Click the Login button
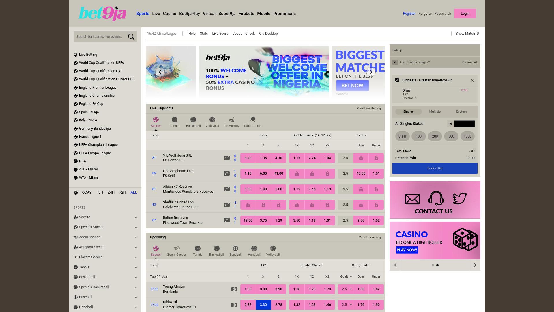The image size is (554, 312). coord(465,14)
